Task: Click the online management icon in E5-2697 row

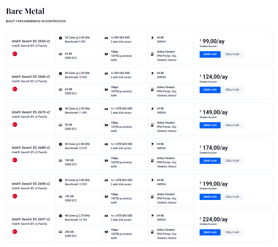Action: (x=153, y=232)
